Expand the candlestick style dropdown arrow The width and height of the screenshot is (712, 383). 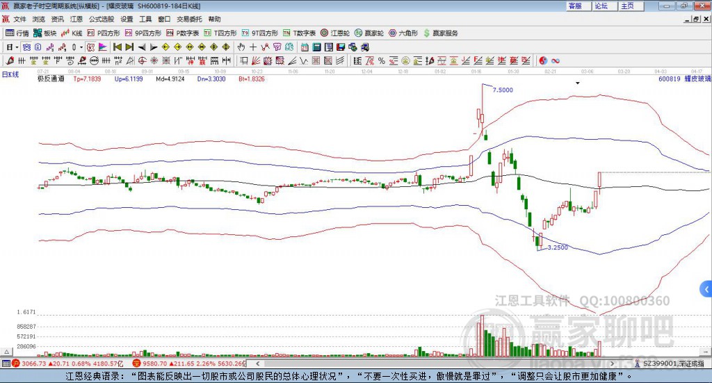[x=81, y=47]
